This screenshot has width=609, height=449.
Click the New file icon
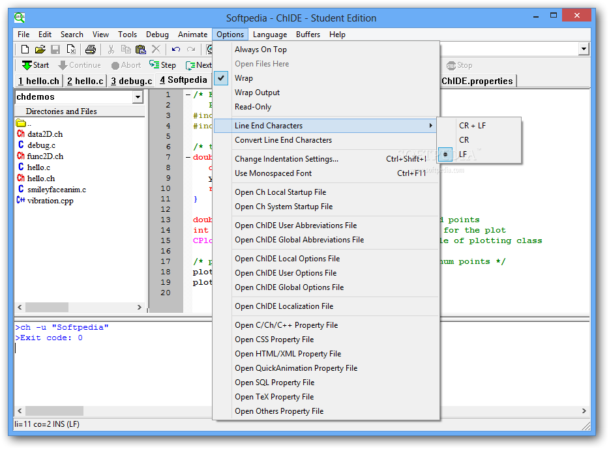click(x=25, y=50)
